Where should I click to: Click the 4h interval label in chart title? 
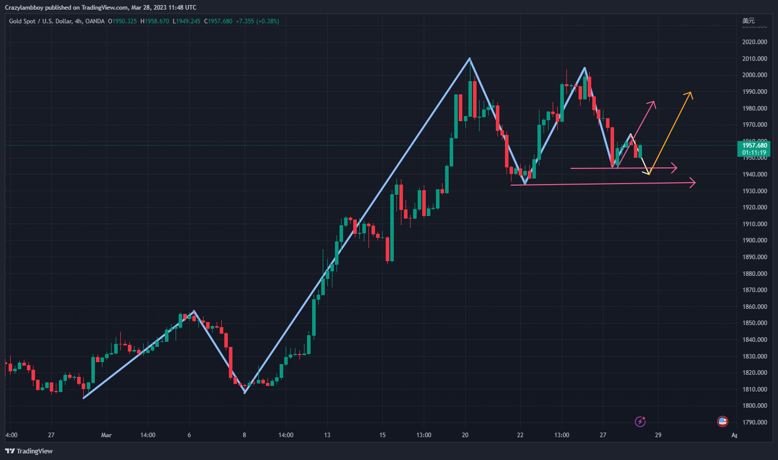[x=78, y=21]
